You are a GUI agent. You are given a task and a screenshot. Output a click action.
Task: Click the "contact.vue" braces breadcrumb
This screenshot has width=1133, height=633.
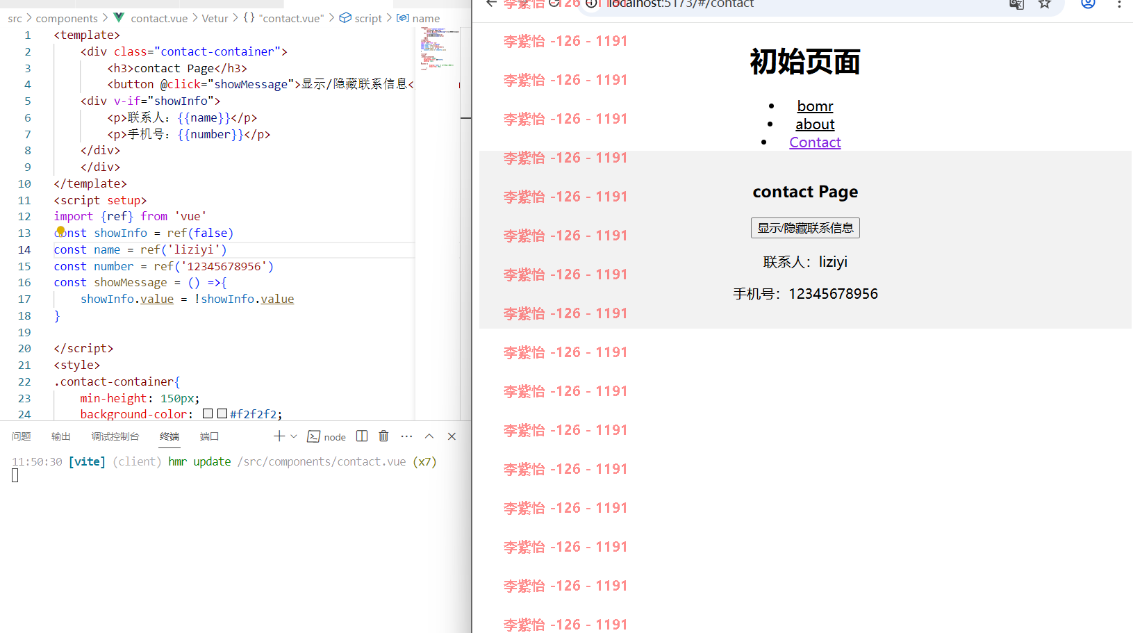pyautogui.click(x=284, y=18)
